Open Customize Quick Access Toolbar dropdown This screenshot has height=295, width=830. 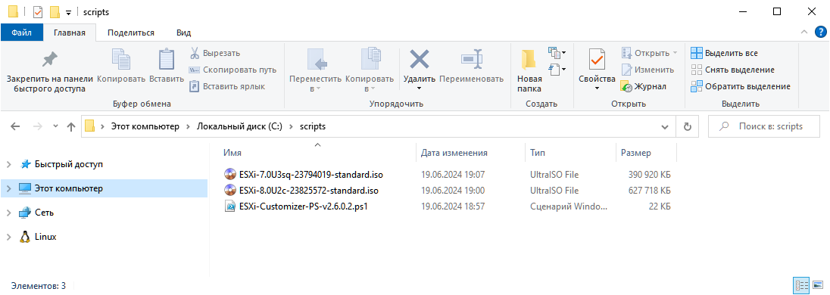pyautogui.click(x=68, y=12)
